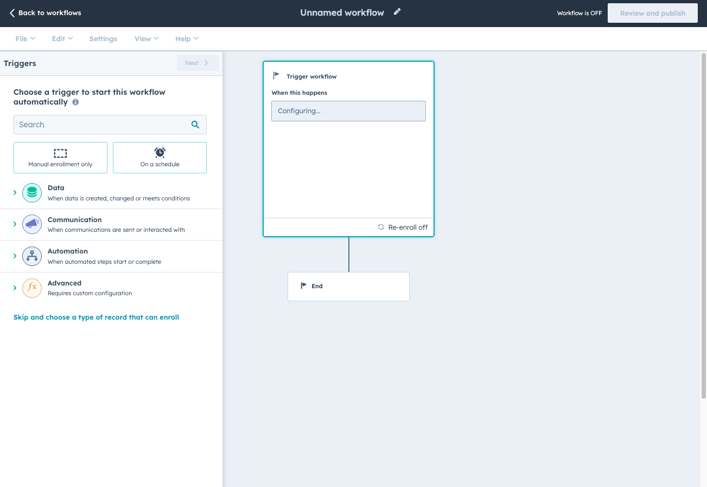Click the info icon beside trigger heading
707x487 pixels.
pyautogui.click(x=75, y=102)
